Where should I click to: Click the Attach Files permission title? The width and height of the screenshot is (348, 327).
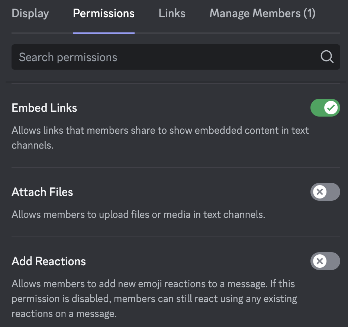pyautogui.click(x=42, y=192)
